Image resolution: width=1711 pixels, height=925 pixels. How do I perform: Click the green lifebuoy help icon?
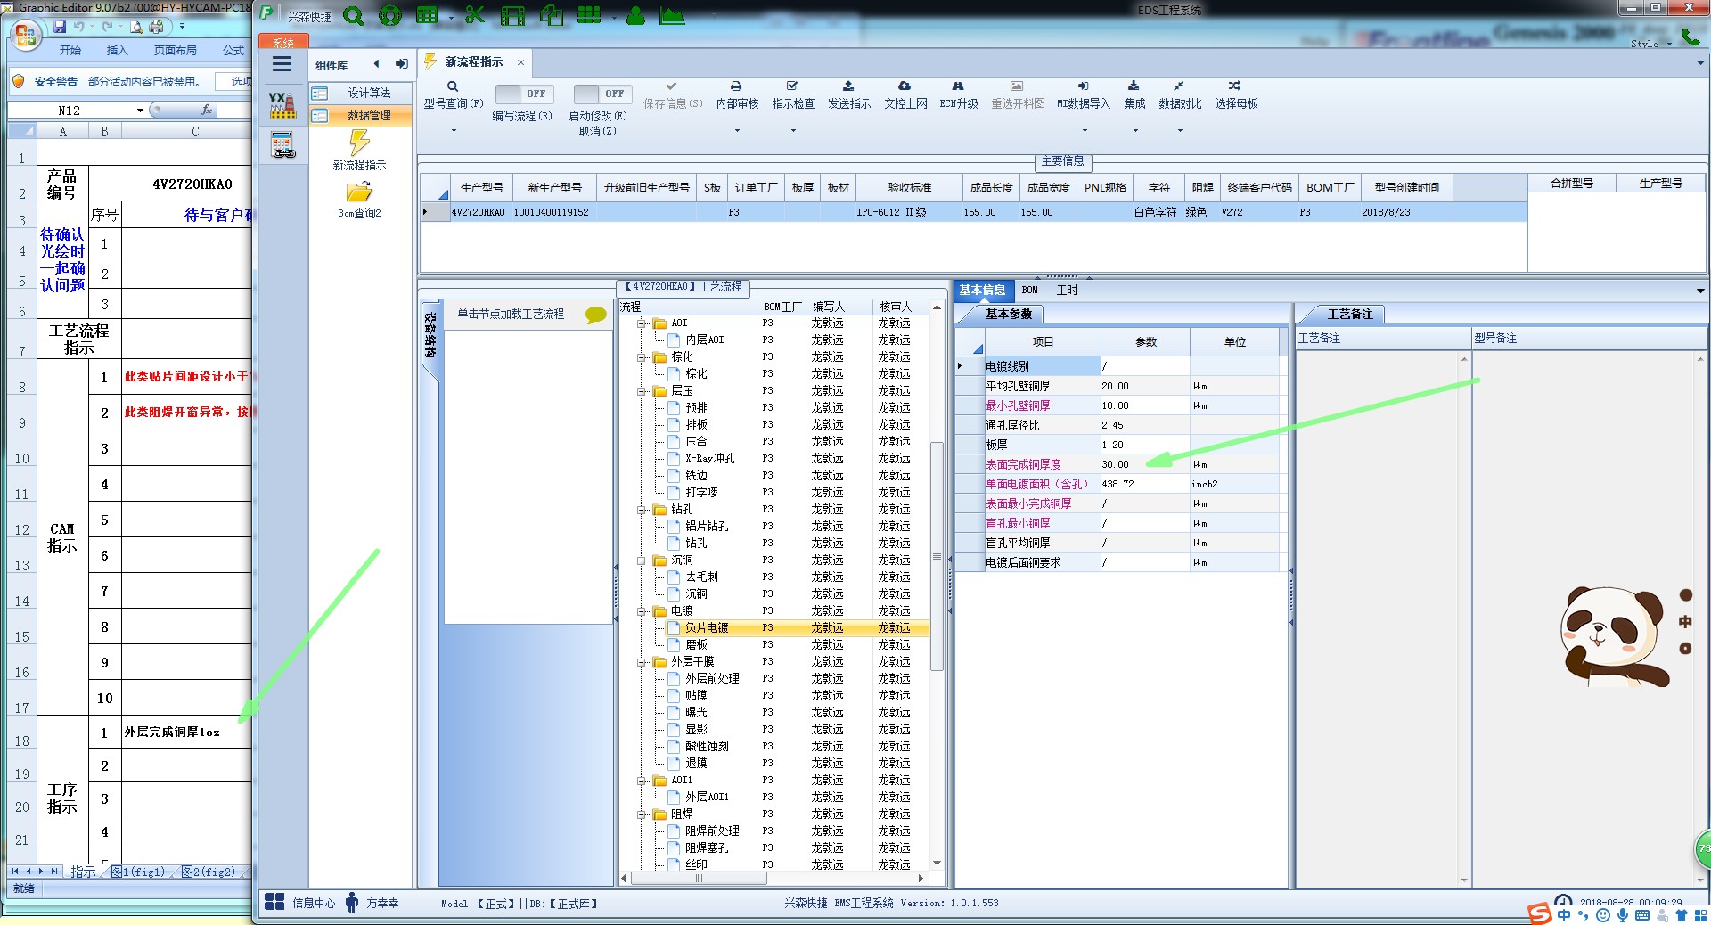pyautogui.click(x=390, y=16)
